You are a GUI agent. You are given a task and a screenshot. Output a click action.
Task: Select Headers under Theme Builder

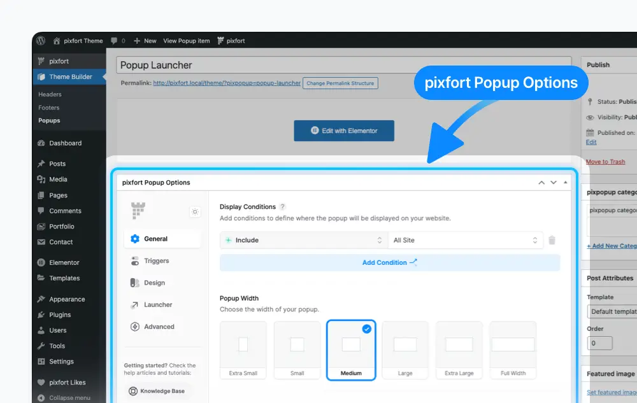pos(50,94)
